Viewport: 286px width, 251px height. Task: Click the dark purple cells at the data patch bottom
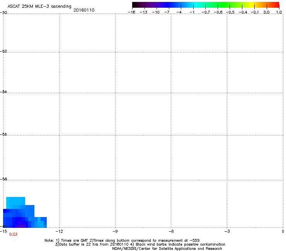click(x=20, y=226)
